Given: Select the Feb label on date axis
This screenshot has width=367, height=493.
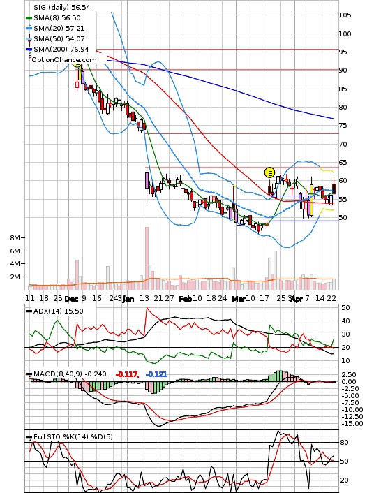Looking at the screenshot, I should click(x=185, y=299).
